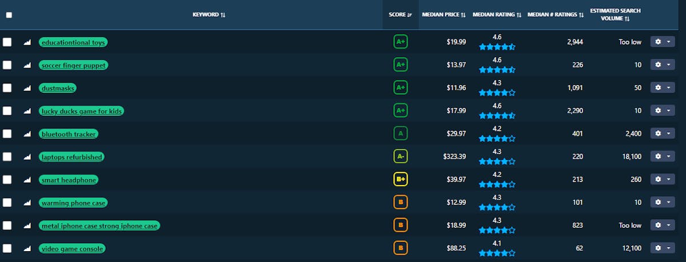
Task: Click A- score badge for laptops refurbished
Action: [x=400, y=156]
